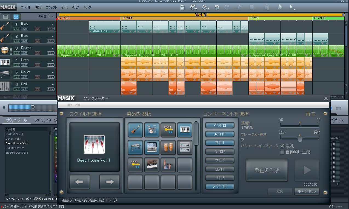The image size is (349, 209).
Task: Click the MAGIX logo in top-left corner
Action: pos(8,7)
